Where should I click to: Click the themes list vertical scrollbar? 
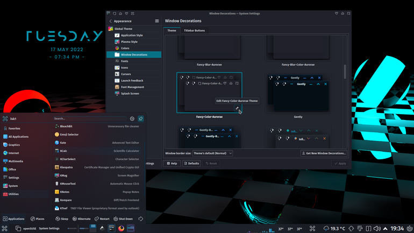tap(345, 72)
